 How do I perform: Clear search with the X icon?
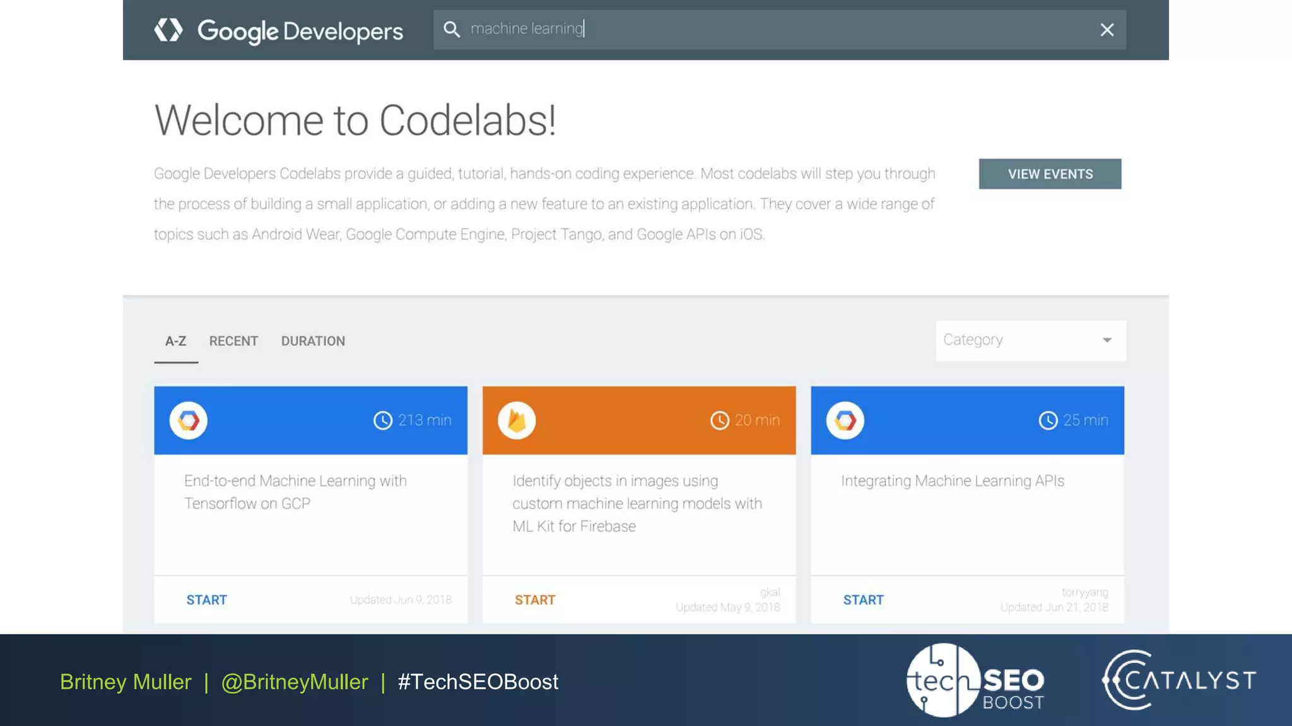click(1107, 30)
